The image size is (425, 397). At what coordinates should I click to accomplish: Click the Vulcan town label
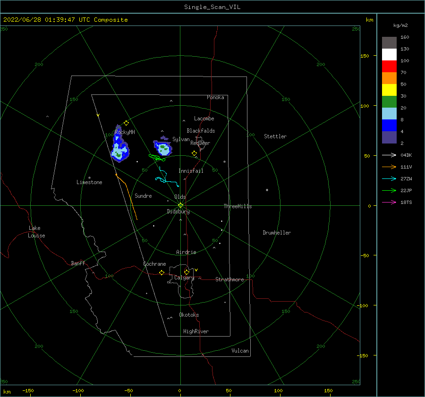[240, 351]
